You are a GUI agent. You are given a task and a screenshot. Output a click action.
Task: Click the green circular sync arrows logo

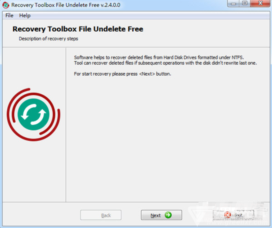[x=33, y=114]
